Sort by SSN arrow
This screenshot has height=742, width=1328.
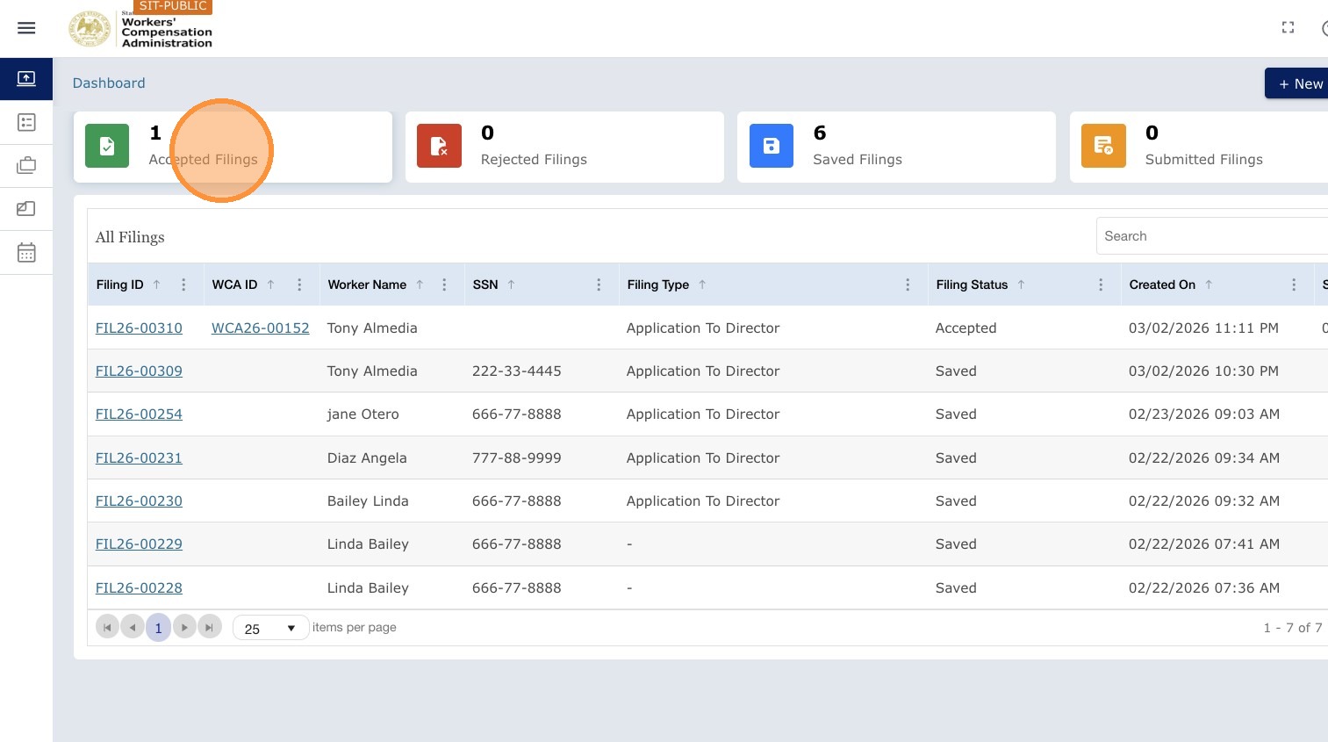tap(511, 285)
